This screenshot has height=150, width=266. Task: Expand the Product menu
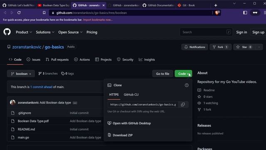tap(24, 32)
